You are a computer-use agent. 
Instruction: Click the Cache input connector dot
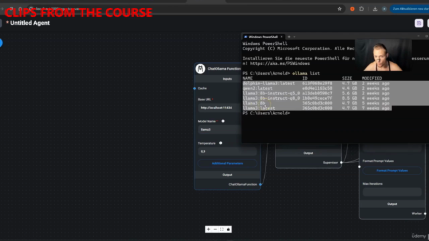[194, 88]
